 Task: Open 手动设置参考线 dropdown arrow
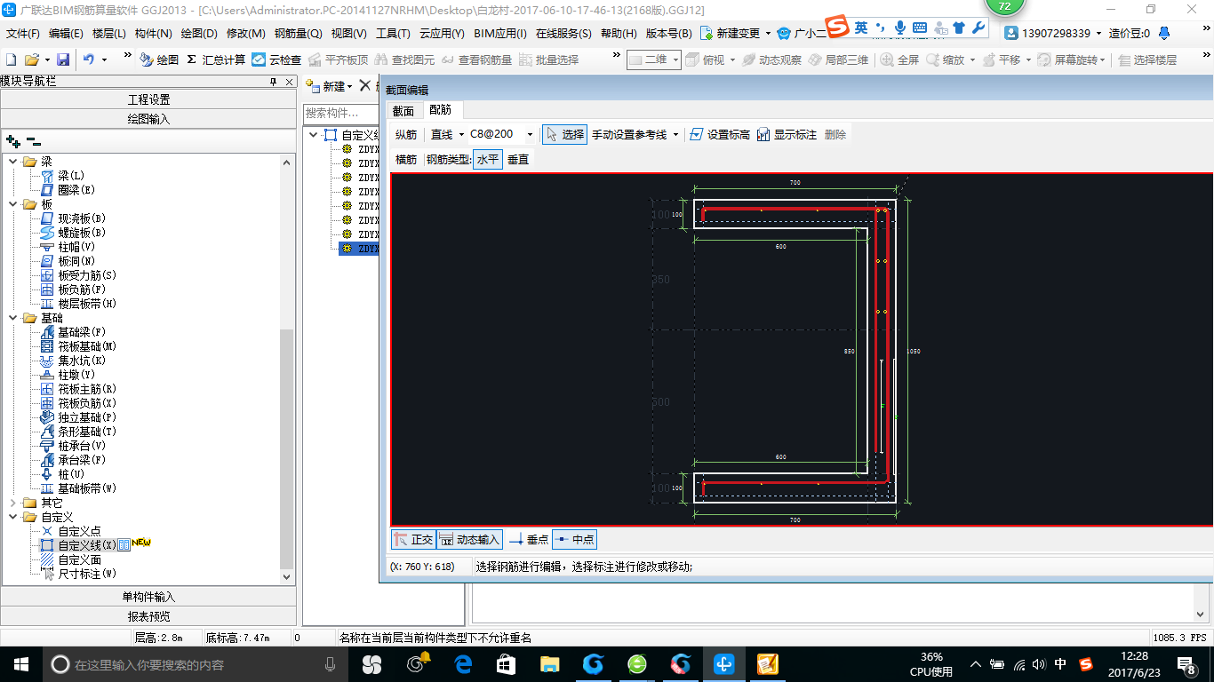676,135
